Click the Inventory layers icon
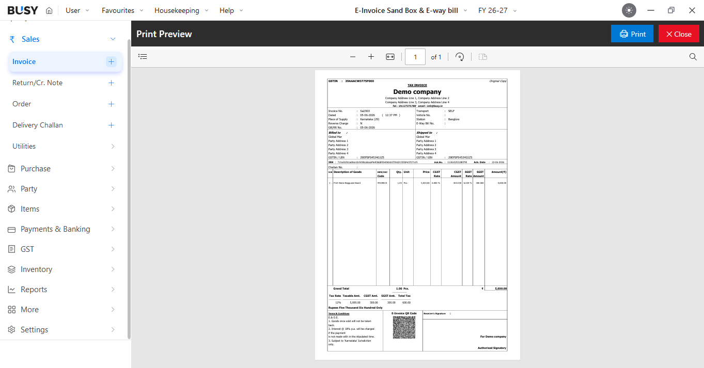The height and width of the screenshot is (368, 704). (x=11, y=269)
